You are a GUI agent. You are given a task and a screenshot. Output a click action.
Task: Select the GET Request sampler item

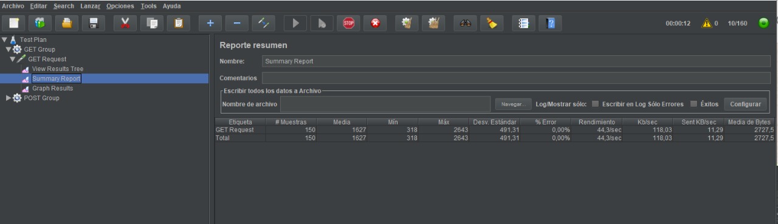click(x=47, y=59)
